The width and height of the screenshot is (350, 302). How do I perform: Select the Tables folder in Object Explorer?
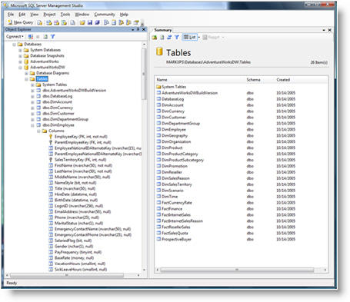coord(42,79)
